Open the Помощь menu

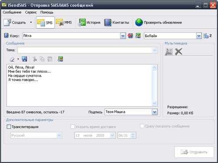point(47,12)
